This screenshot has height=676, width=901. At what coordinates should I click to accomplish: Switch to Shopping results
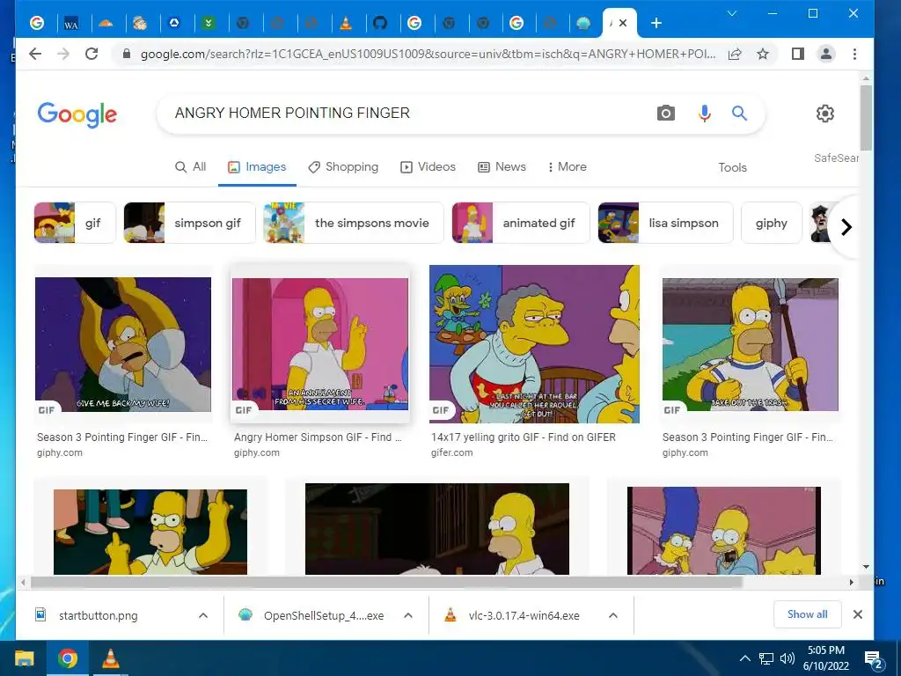pos(343,166)
